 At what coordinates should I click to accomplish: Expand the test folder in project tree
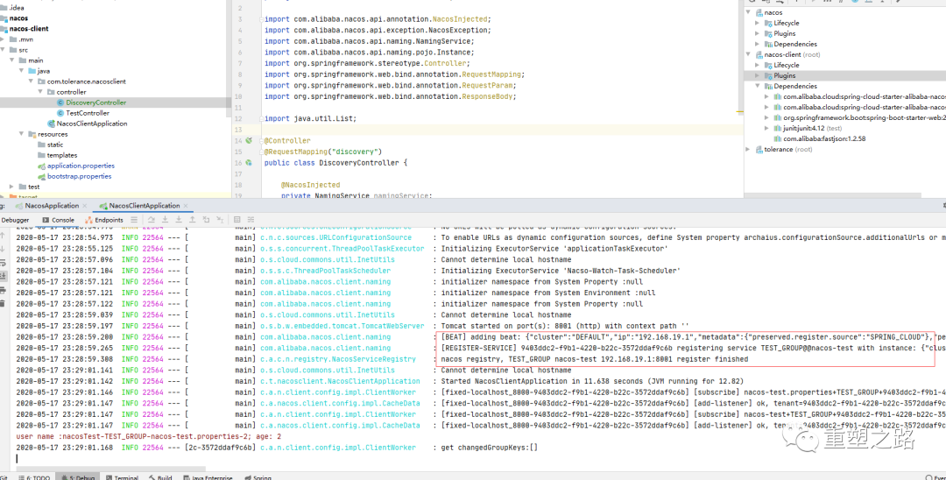click(x=12, y=187)
